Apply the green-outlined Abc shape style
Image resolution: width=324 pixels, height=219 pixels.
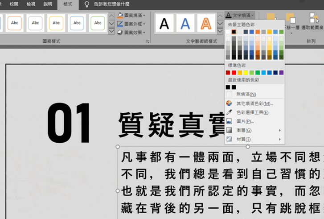tap(98, 23)
